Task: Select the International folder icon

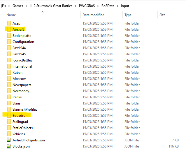Action: click(9, 66)
